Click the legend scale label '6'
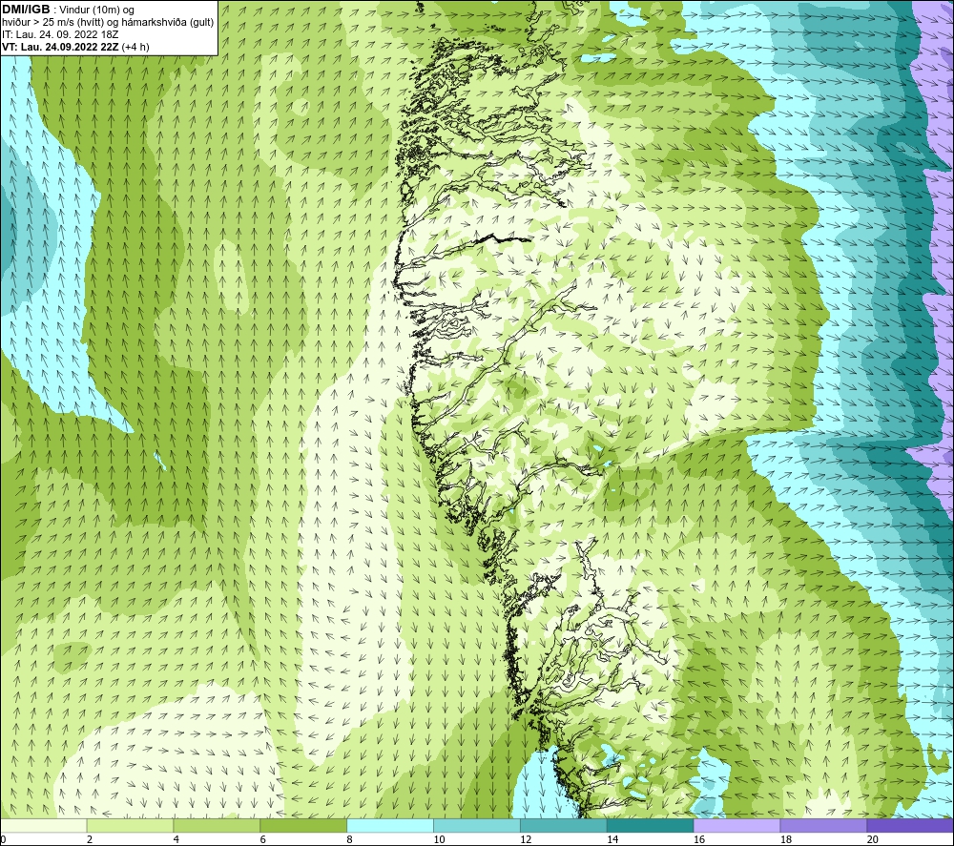The image size is (954, 846). pos(263,839)
